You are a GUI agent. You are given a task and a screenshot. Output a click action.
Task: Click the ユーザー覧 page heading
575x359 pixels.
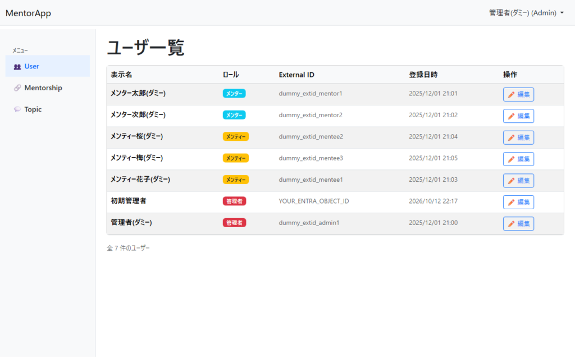point(145,48)
